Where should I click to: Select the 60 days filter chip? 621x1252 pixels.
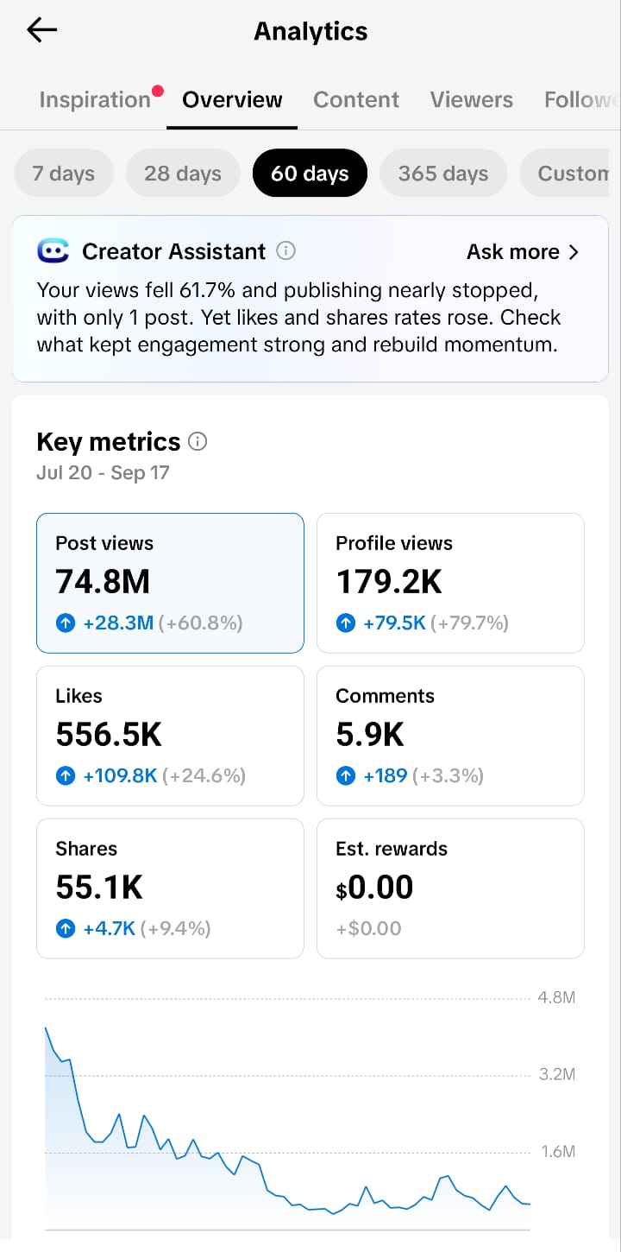click(310, 173)
